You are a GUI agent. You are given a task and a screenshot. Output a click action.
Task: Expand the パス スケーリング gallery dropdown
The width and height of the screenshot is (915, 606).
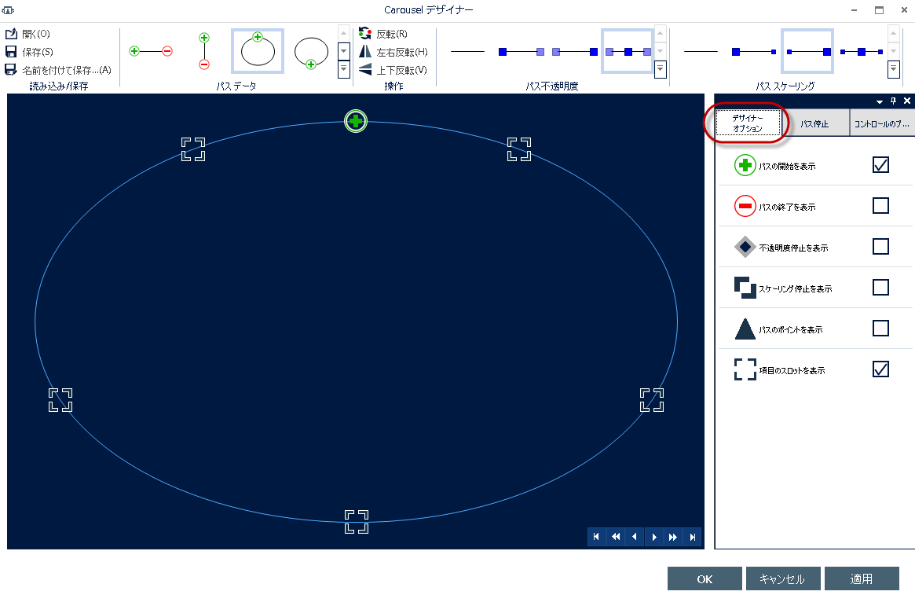(892, 69)
